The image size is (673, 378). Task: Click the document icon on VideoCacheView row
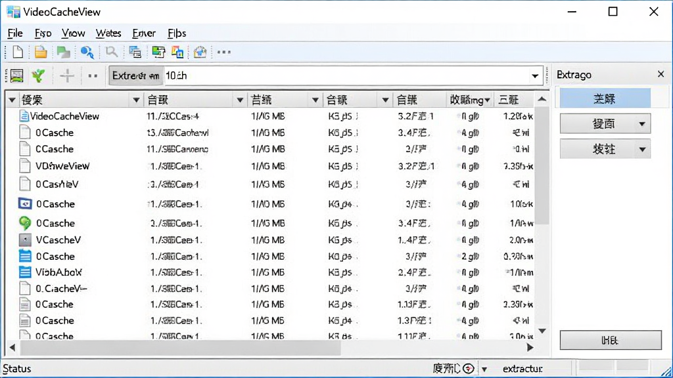24,116
